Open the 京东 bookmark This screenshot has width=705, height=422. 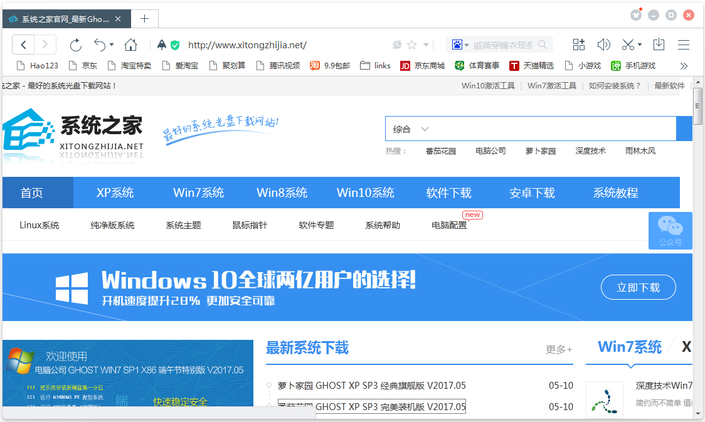(x=83, y=66)
